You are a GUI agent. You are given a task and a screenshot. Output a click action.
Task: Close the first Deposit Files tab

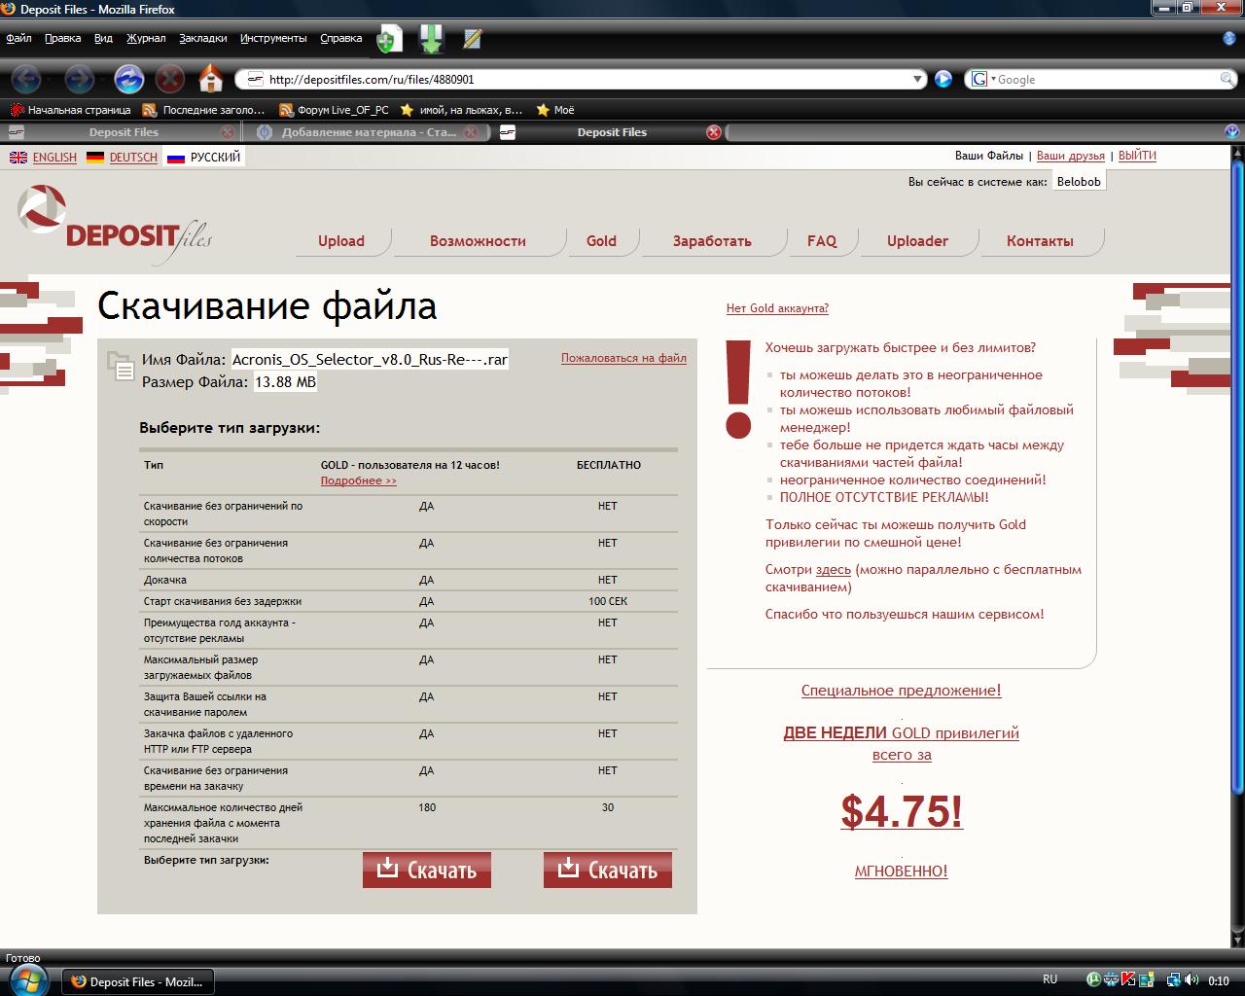tap(227, 132)
